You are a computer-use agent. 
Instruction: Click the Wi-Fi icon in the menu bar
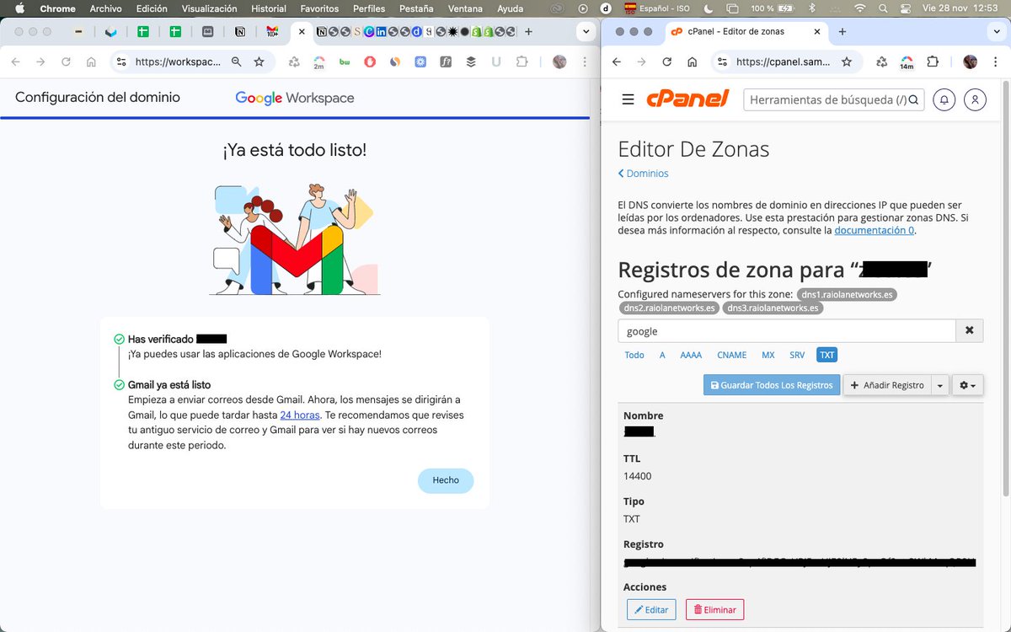[x=859, y=9]
